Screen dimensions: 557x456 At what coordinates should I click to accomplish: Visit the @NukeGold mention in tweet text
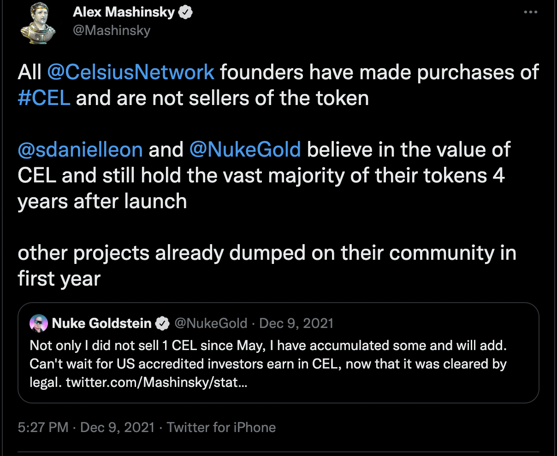[x=245, y=150]
